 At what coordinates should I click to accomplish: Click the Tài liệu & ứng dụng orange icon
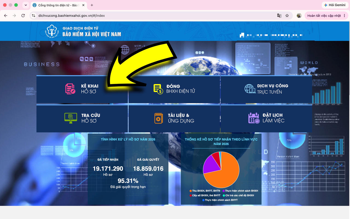tap(159, 118)
